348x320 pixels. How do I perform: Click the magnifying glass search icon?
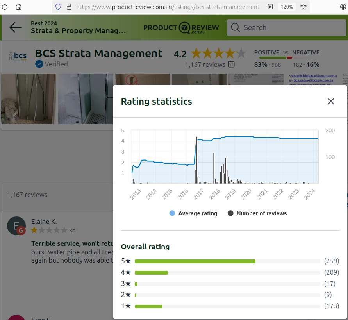point(235,27)
